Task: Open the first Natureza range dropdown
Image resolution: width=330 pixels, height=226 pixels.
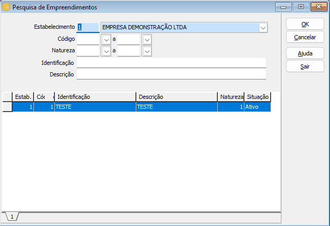Action: click(106, 51)
